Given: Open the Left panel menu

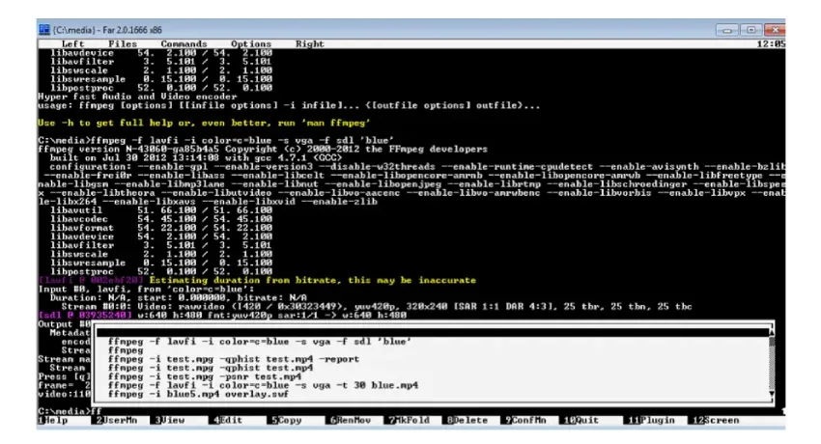Looking at the screenshot, I should pyautogui.click(x=73, y=43).
